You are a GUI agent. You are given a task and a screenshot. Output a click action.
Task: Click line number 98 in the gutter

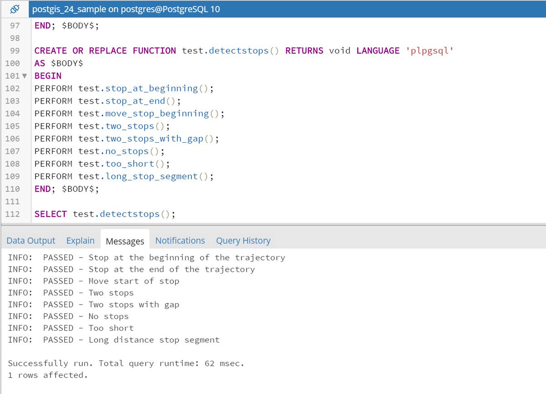click(15, 38)
